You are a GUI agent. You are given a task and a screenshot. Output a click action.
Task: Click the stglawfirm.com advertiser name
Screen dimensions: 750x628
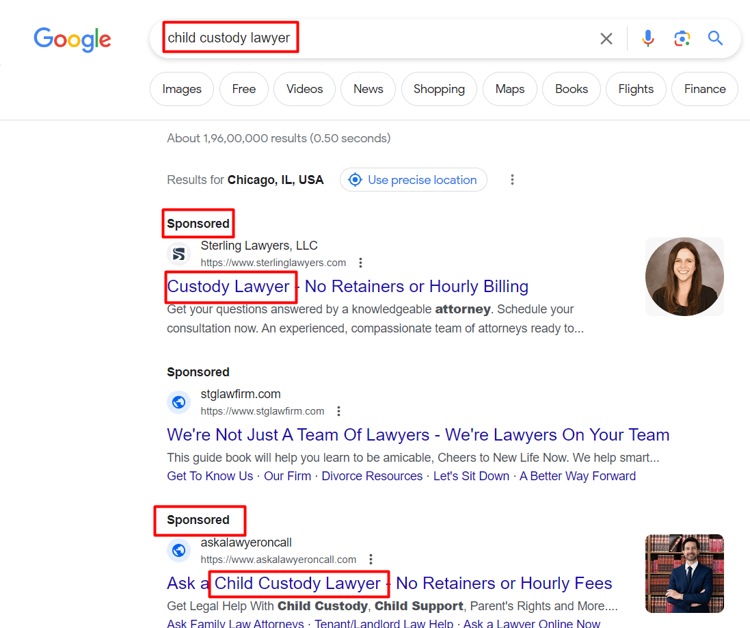point(241,394)
